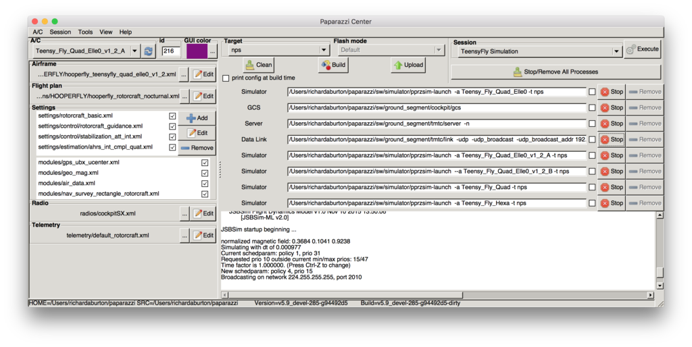Image resolution: width=692 pixels, height=347 pixels.
Task: Stop the Teensy_Fly_Quad_Elle0_v1_2_A simulator
Action: [x=612, y=155]
